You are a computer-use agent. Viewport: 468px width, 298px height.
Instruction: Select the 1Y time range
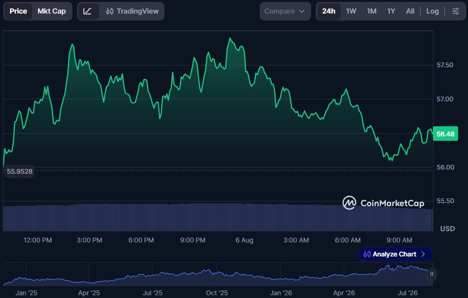[391, 11]
